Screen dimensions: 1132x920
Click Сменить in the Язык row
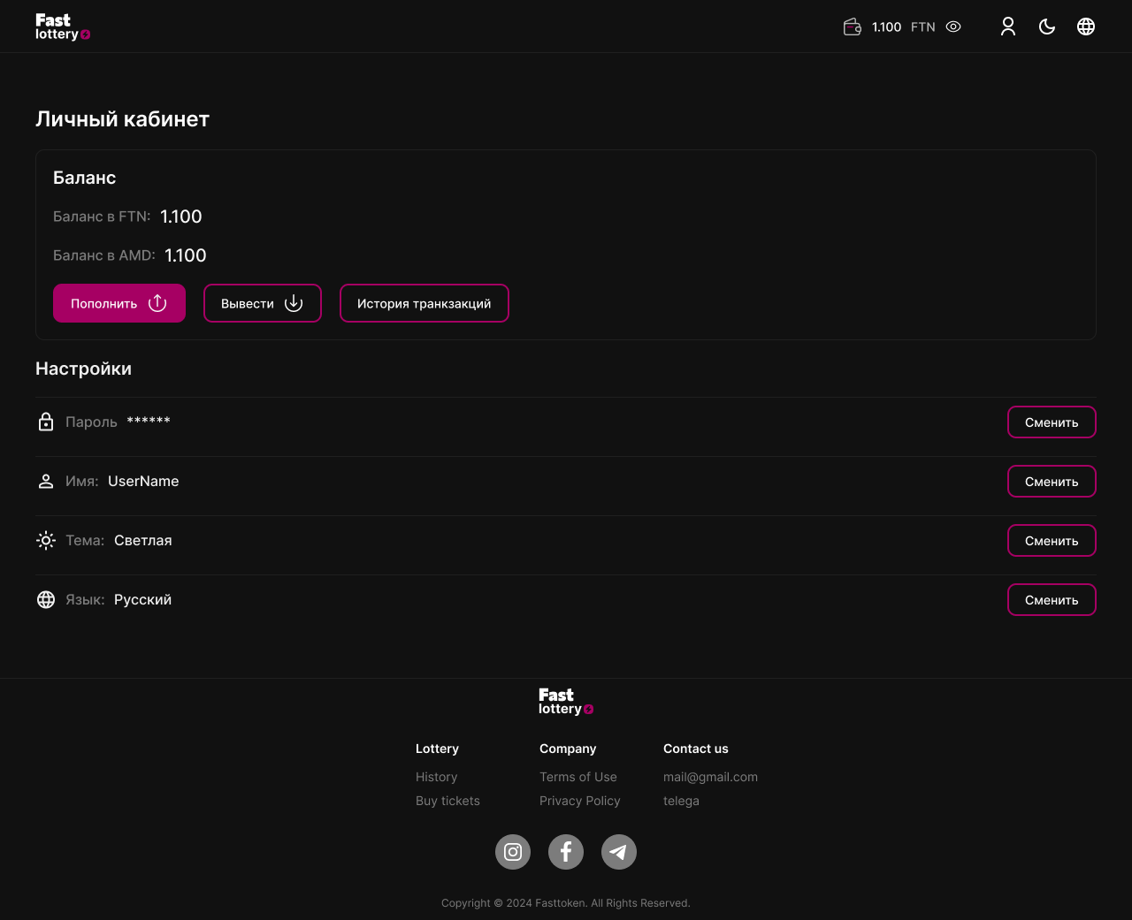1052,600
